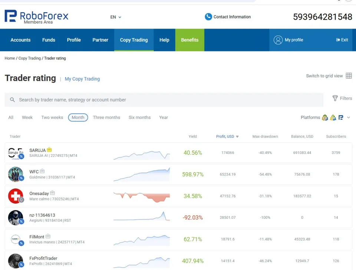Open Onesaday trader name
Image resolution: width=356 pixels, height=270 pixels.
pos(39,193)
